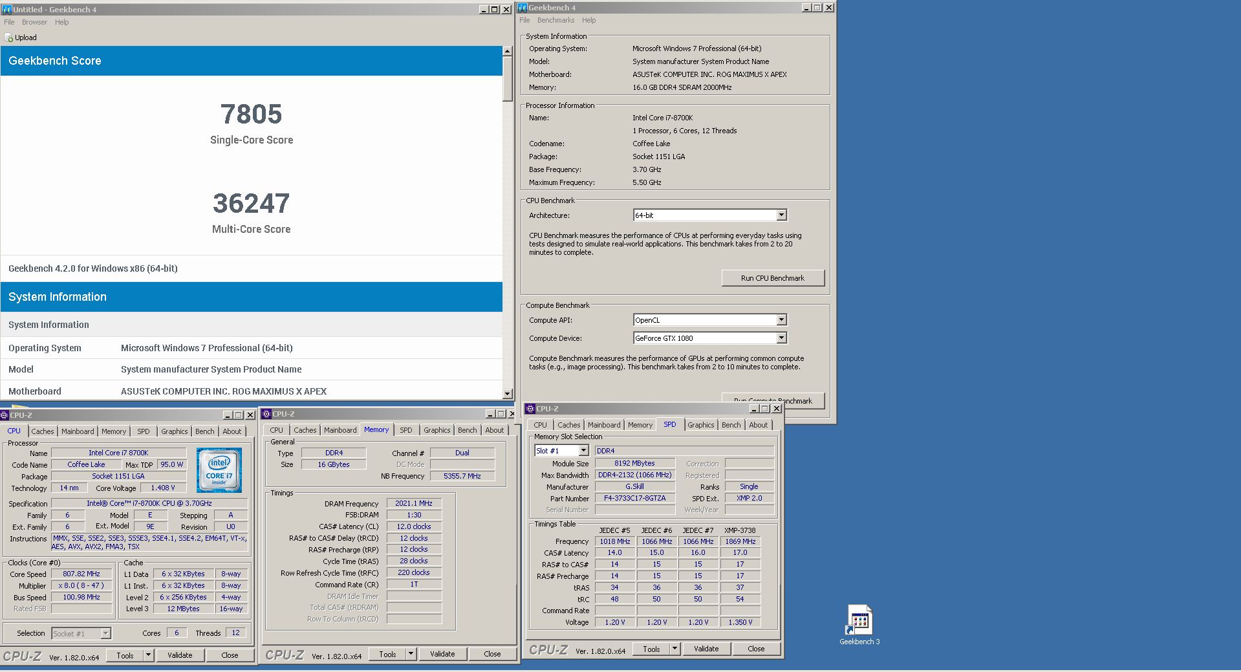The height and width of the screenshot is (672, 1241).
Task: Open the Compute API OpenCL dropdown
Action: (x=781, y=320)
